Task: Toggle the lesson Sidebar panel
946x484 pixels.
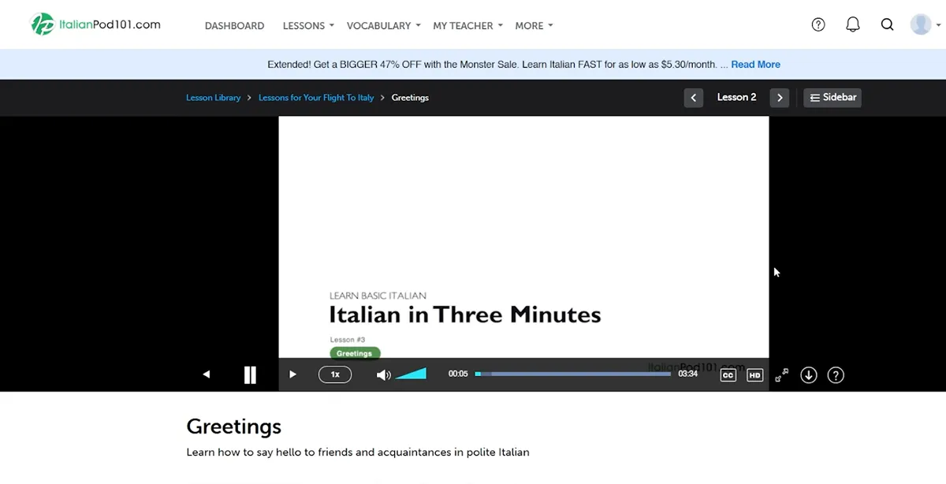Action: click(832, 97)
